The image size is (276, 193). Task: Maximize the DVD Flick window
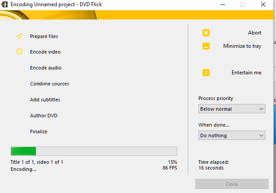[243, 4]
